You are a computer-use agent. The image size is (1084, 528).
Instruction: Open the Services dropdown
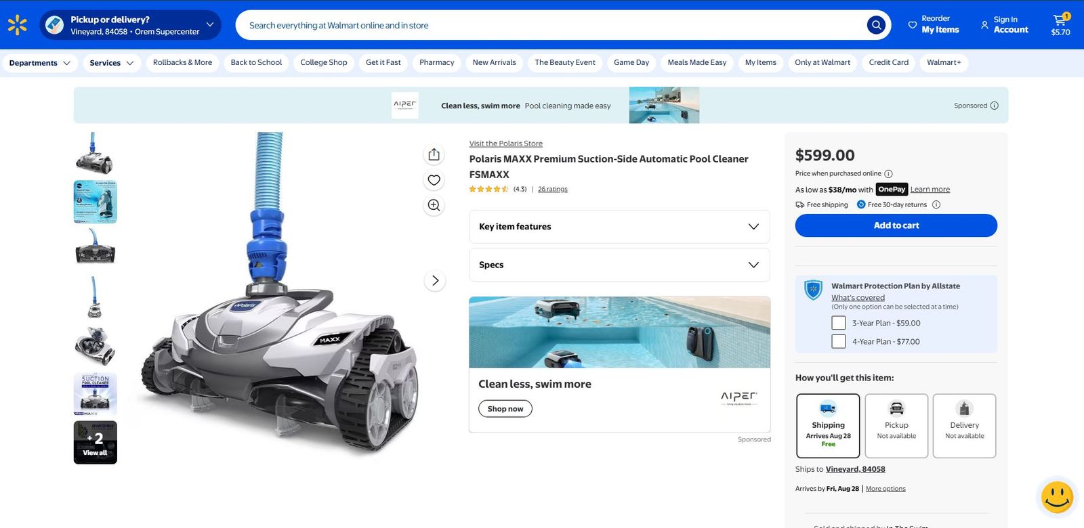112,63
